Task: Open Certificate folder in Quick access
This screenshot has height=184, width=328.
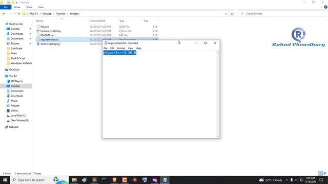Action: point(14,49)
